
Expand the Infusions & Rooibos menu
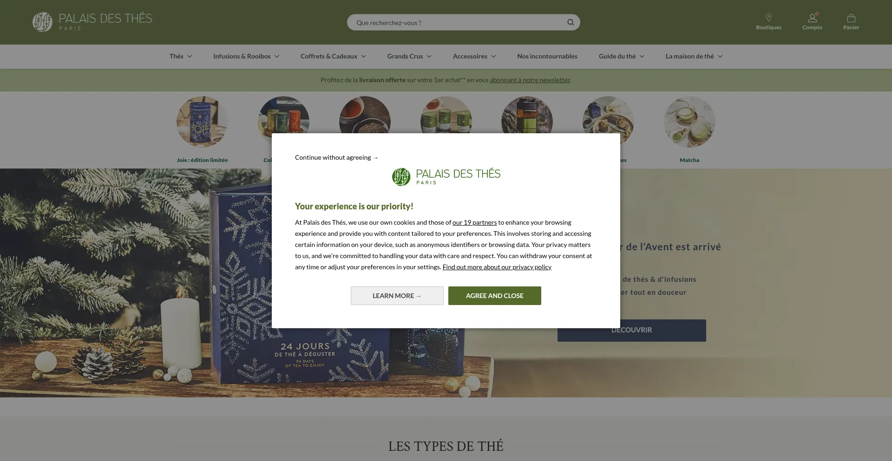tap(246, 56)
